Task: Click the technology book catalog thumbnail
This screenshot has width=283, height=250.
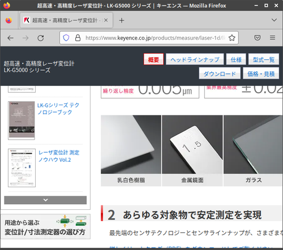Action: [x=22, y=120]
